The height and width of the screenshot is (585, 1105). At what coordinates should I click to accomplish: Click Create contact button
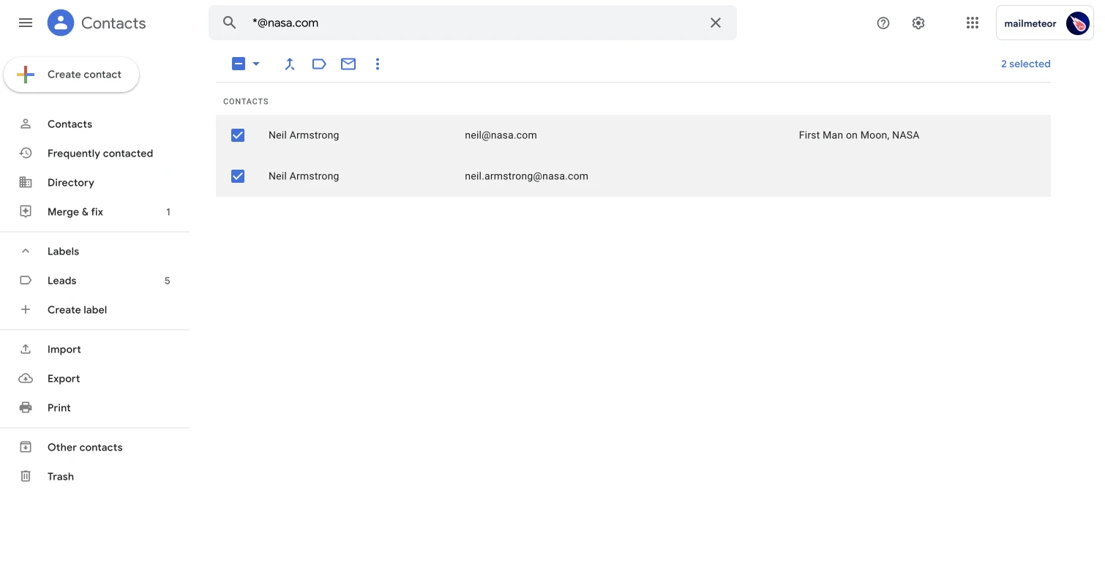[x=72, y=75]
